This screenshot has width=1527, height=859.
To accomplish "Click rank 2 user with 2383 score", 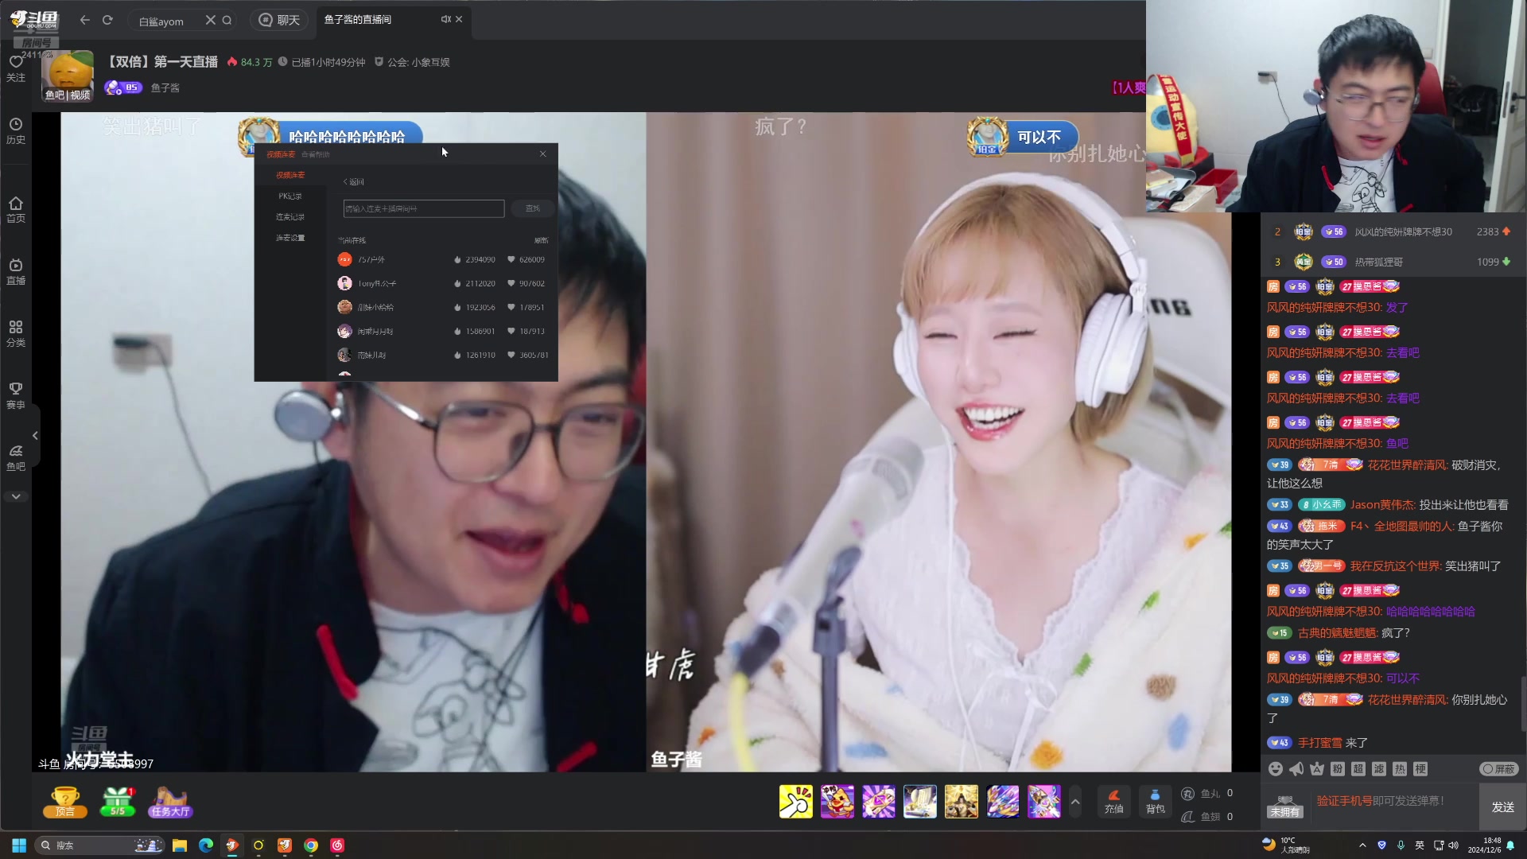I will (1393, 231).
